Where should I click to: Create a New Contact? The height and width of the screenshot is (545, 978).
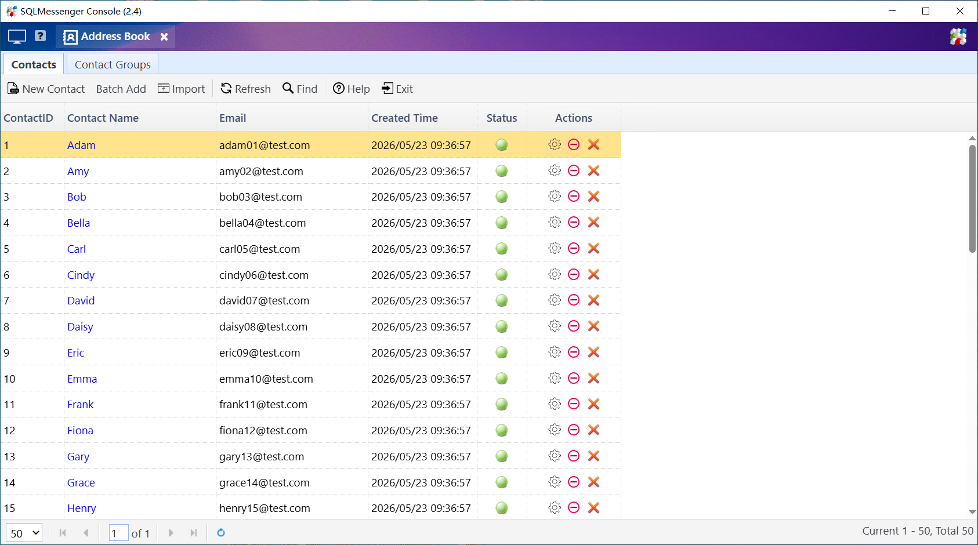(x=46, y=89)
